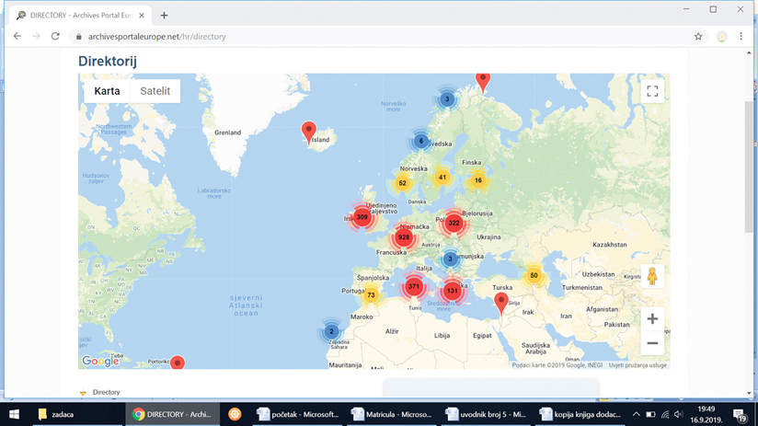Image resolution: width=758 pixels, height=426 pixels.
Task: Expand the Directory tree node
Action: [83, 393]
